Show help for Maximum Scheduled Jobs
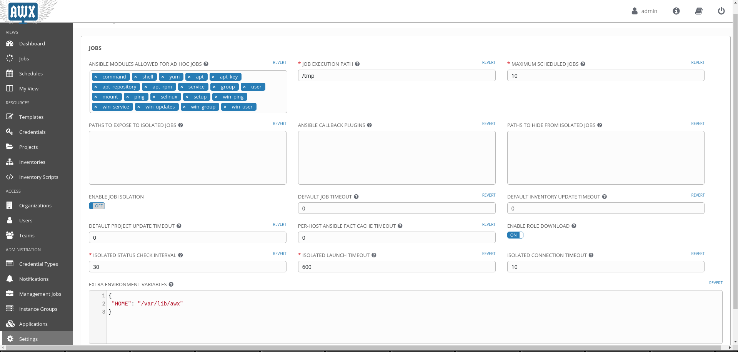Screen dimensions: 738x352 pos(583,64)
